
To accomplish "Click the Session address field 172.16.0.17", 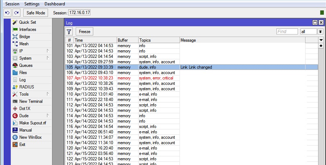I will point(79,13).
